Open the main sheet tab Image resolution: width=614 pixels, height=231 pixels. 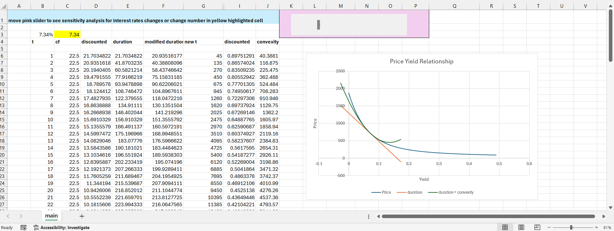pos(52,216)
